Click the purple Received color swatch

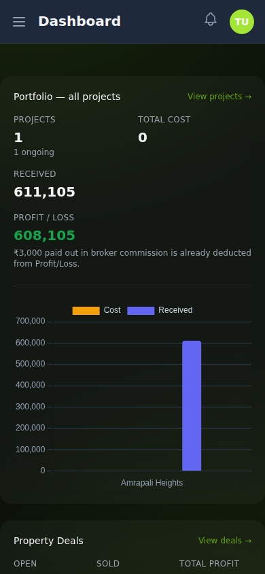[x=141, y=310]
